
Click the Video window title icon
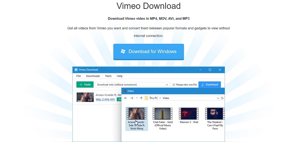(125, 91)
